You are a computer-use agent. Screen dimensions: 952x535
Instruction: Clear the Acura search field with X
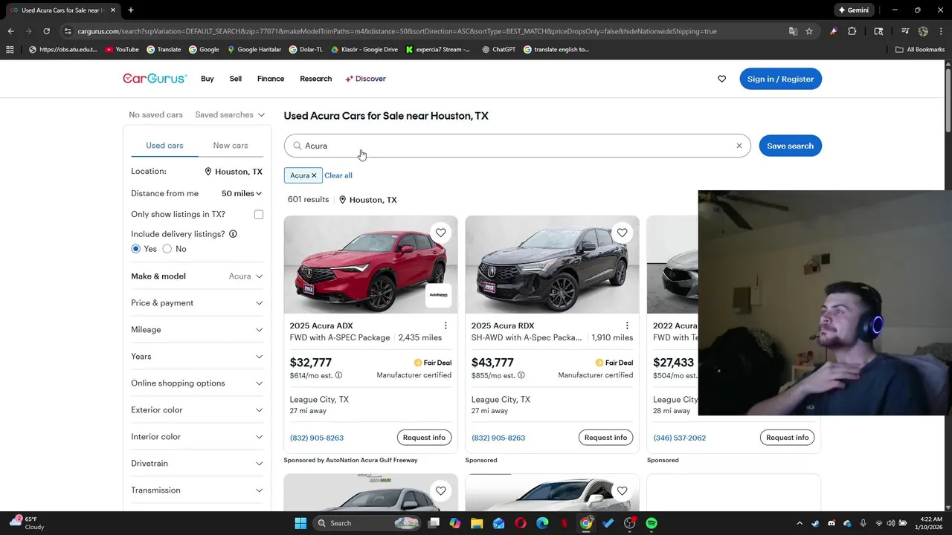coord(739,146)
